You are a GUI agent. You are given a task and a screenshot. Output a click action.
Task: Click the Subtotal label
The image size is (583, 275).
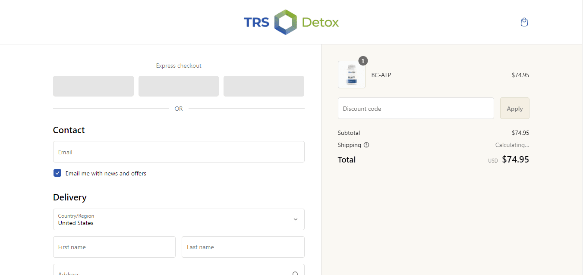pos(349,133)
